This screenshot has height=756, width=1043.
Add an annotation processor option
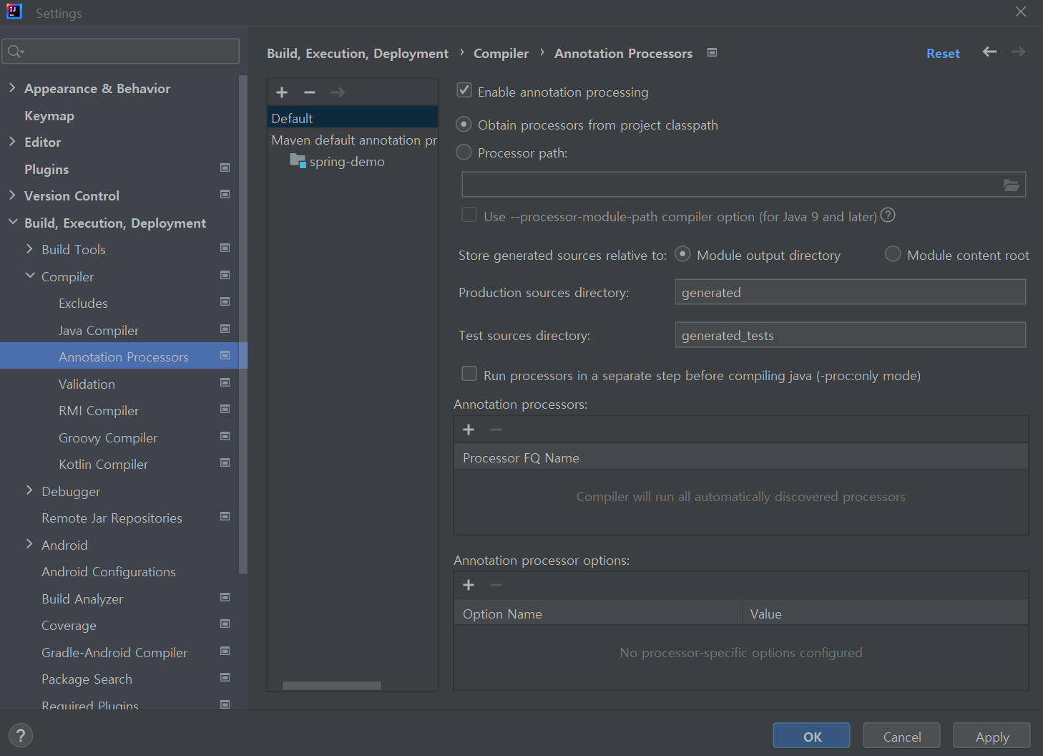[469, 585]
